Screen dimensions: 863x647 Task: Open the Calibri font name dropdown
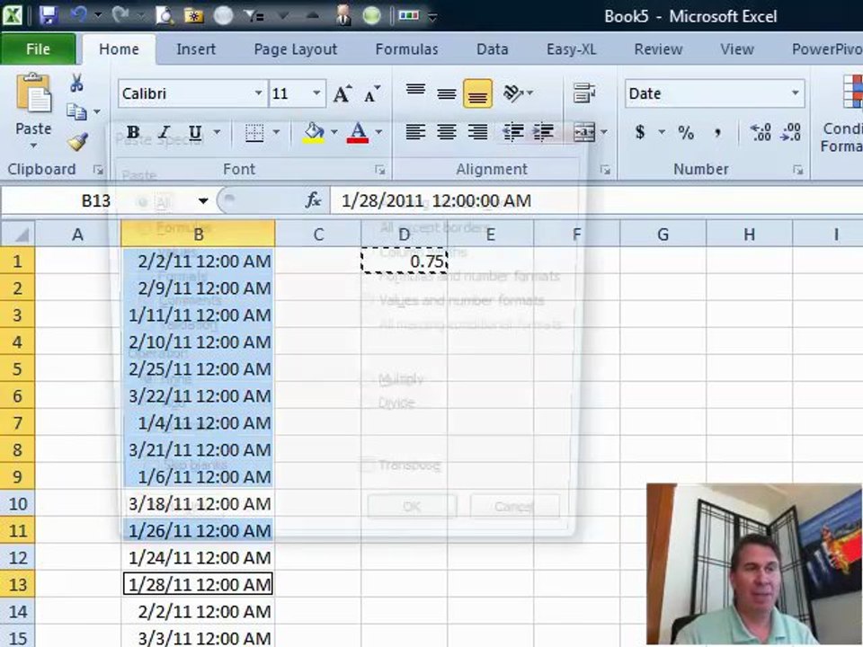click(258, 93)
